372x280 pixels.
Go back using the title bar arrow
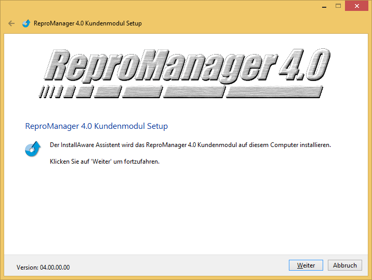[11, 23]
